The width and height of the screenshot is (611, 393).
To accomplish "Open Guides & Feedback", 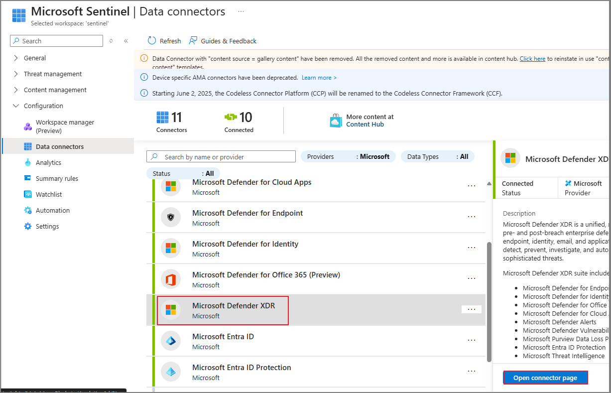I will click(223, 41).
